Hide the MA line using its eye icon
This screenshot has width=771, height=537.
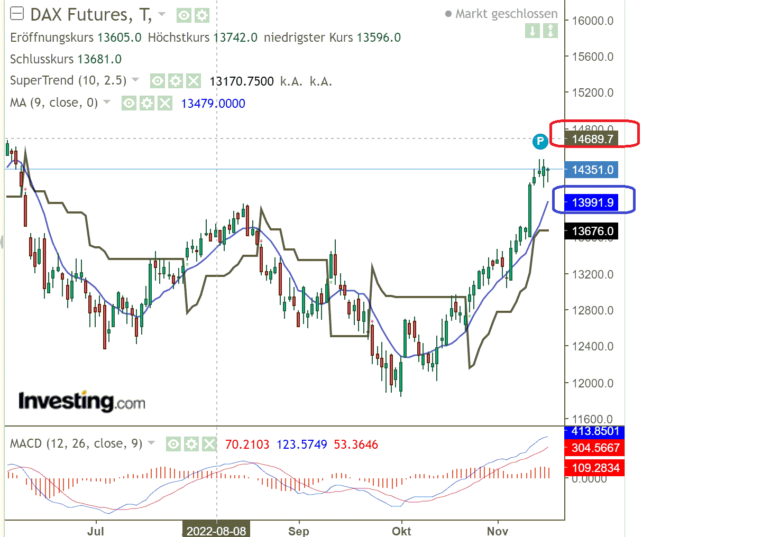tap(129, 103)
